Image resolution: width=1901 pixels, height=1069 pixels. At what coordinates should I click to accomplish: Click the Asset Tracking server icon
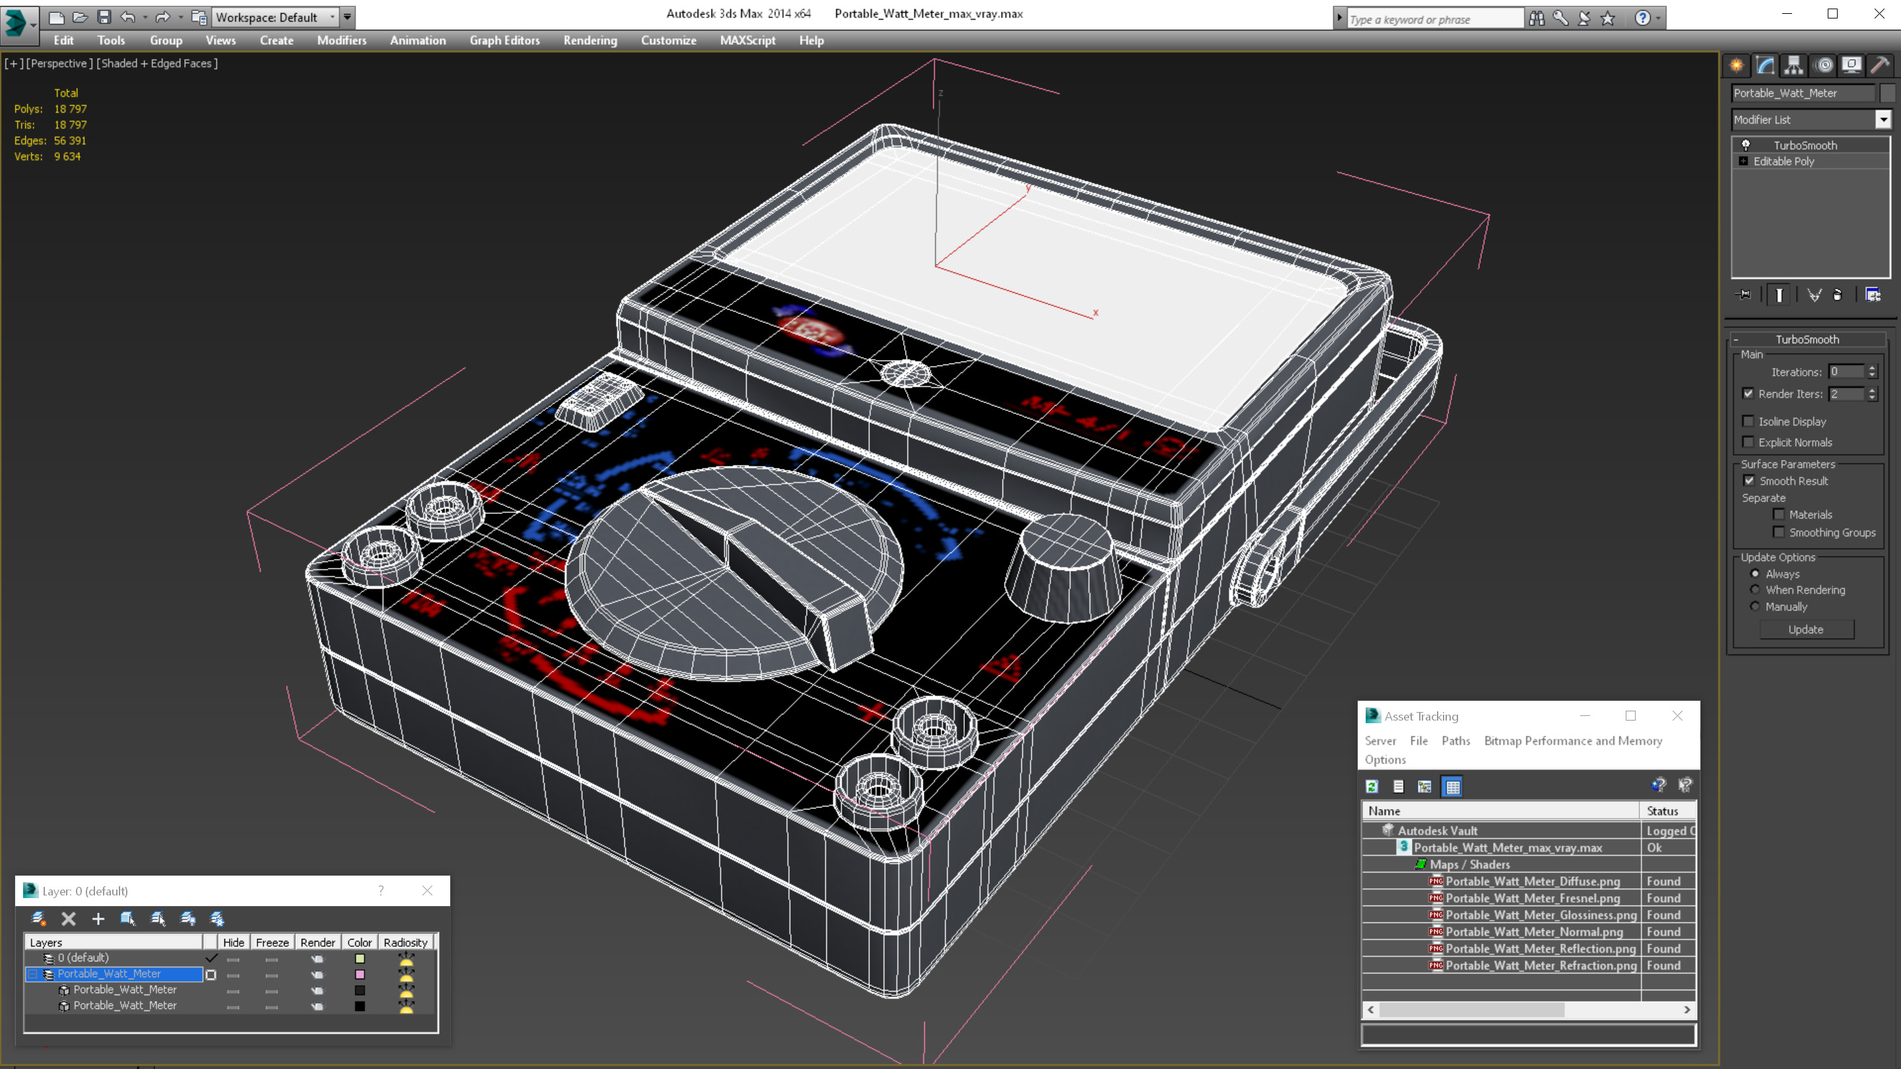coord(1380,740)
